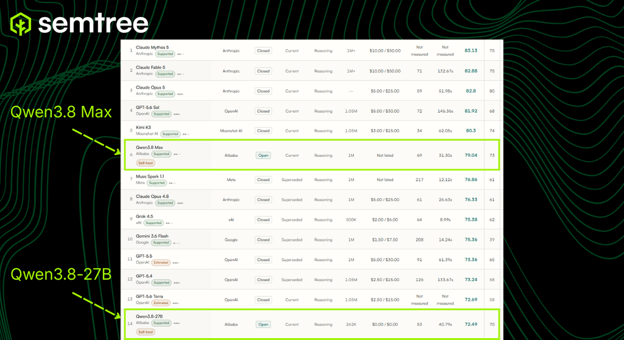Click the dots indicator beside GPT-5.6 Sol's Supported badge

pyautogui.click(x=177, y=114)
